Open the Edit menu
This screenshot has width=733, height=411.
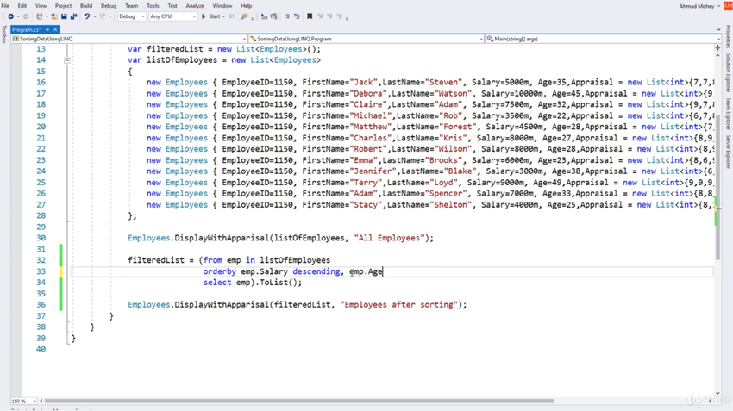tap(22, 6)
